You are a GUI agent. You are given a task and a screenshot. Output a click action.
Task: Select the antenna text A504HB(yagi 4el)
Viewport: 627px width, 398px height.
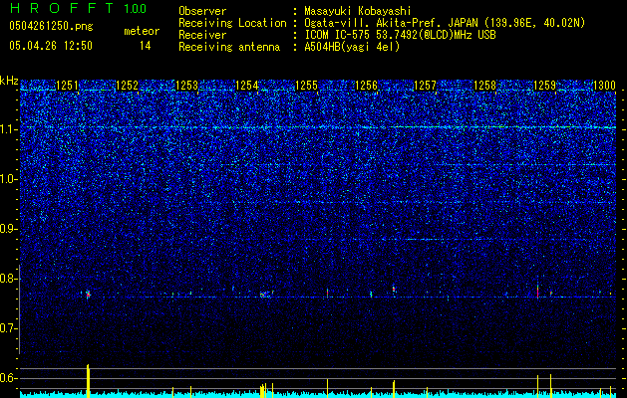tap(352, 47)
